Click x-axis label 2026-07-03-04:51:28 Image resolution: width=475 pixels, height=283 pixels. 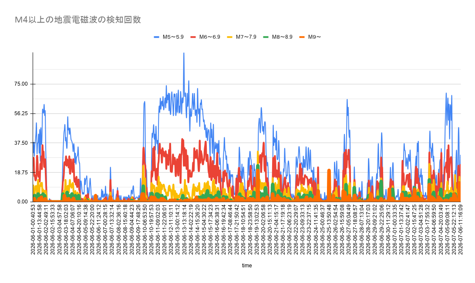(x=421, y=230)
